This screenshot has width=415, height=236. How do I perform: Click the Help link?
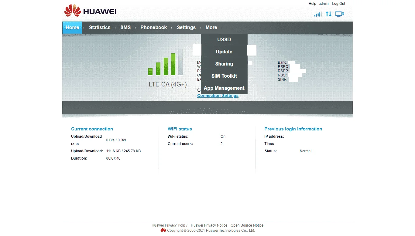[312, 4]
